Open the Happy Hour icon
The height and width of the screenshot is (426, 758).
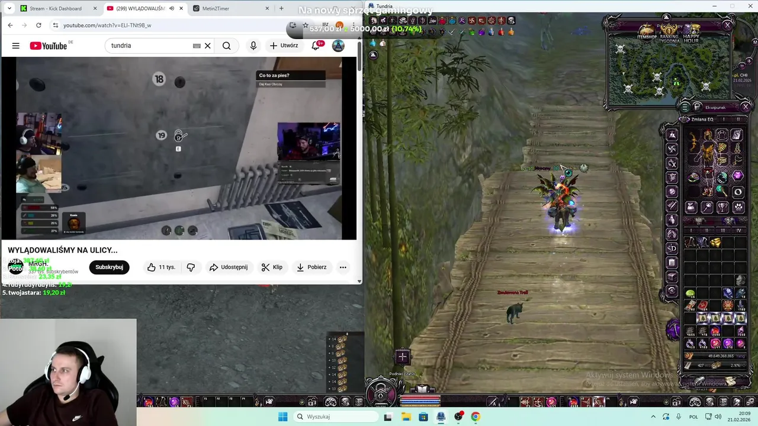(691, 32)
